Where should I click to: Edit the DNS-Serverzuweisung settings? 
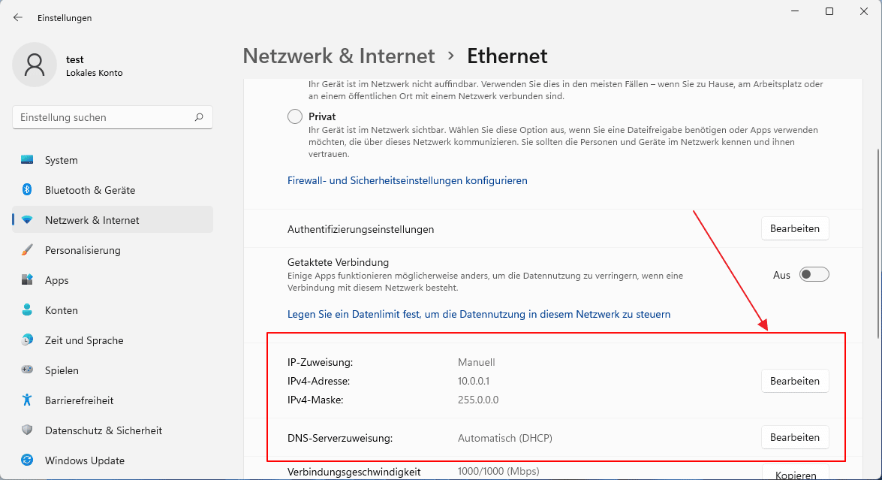[x=795, y=437]
